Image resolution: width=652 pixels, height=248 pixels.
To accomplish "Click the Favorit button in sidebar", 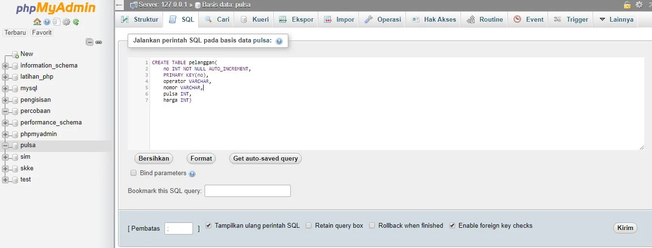I will point(42,32).
